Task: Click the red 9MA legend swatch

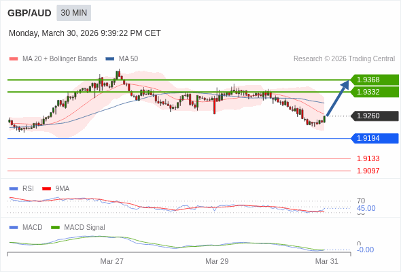Action: click(46, 189)
